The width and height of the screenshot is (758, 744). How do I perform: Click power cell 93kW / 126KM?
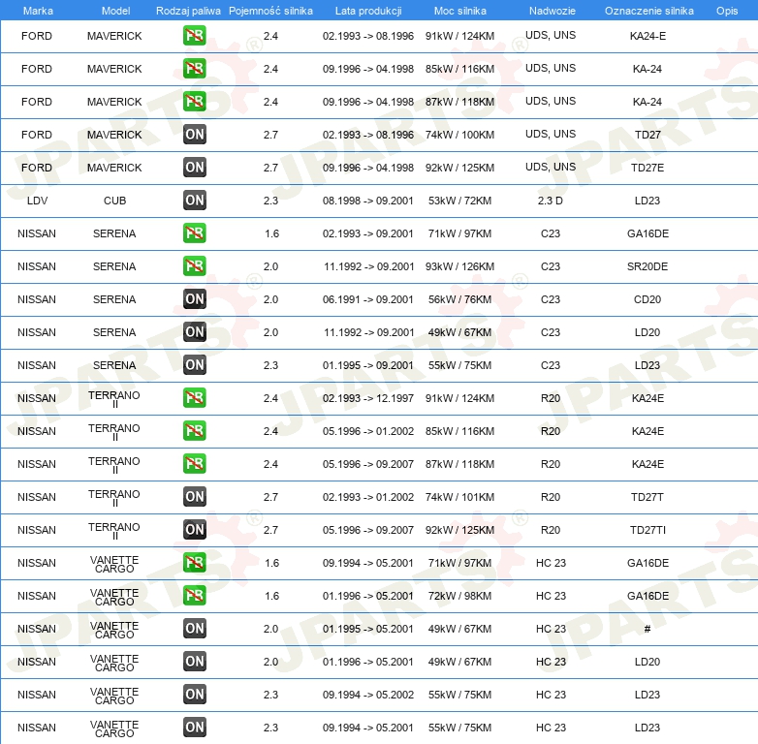(x=459, y=266)
